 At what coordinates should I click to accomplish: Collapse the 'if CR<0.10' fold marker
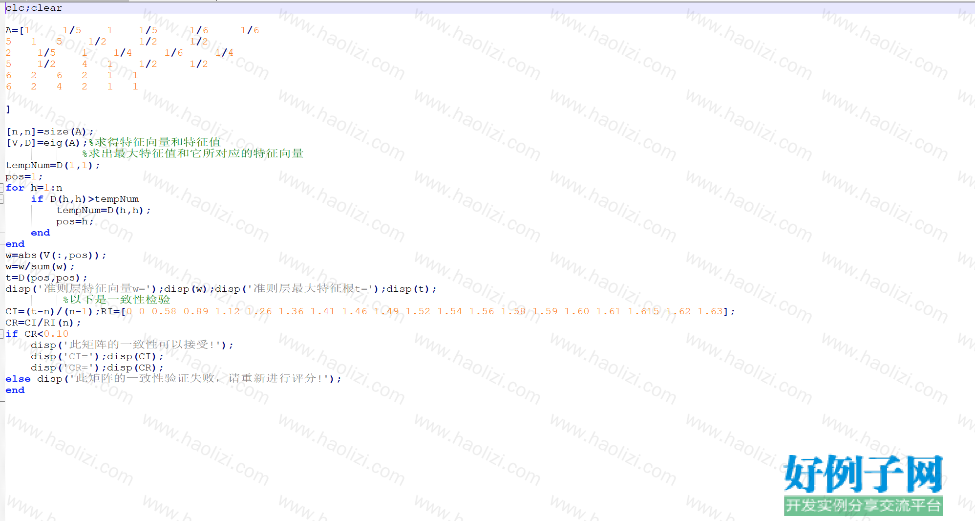(1, 334)
